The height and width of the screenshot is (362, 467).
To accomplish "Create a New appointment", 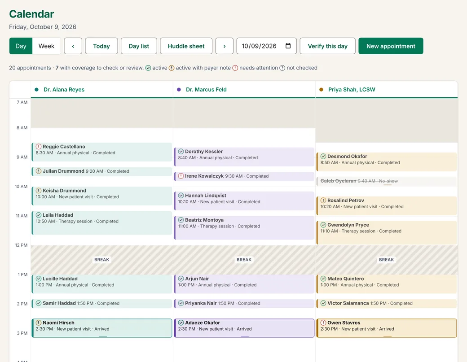I will pyautogui.click(x=391, y=46).
